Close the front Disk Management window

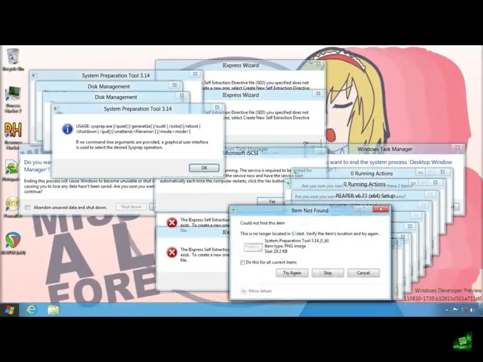coord(182,96)
